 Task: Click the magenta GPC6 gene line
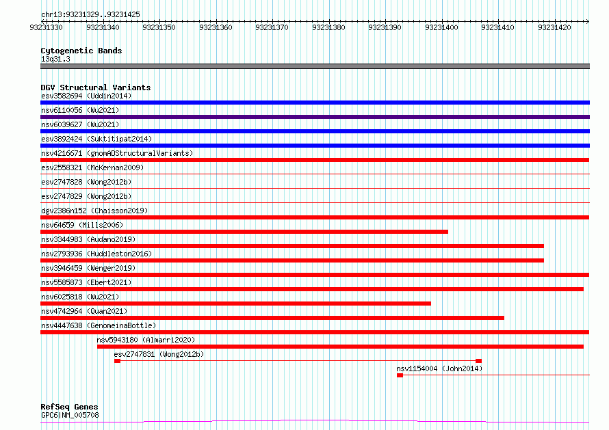(x=315, y=422)
